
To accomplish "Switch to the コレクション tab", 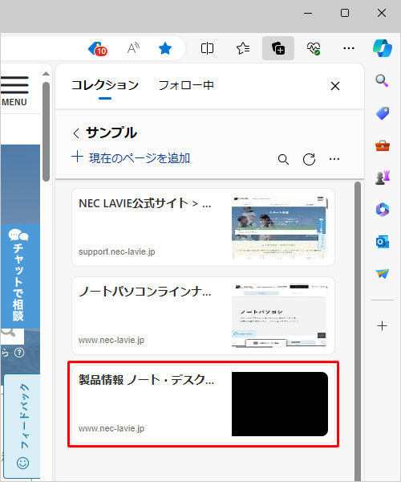I will coord(105,85).
